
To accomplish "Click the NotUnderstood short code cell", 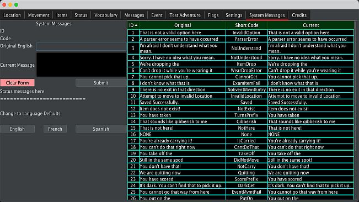I will [x=247, y=57].
